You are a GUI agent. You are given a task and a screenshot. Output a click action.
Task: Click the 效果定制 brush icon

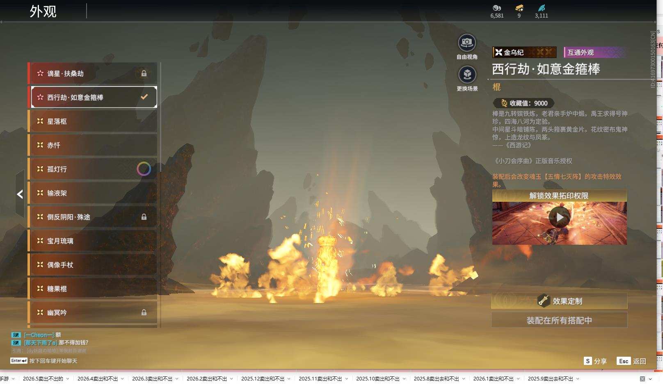coord(544,301)
